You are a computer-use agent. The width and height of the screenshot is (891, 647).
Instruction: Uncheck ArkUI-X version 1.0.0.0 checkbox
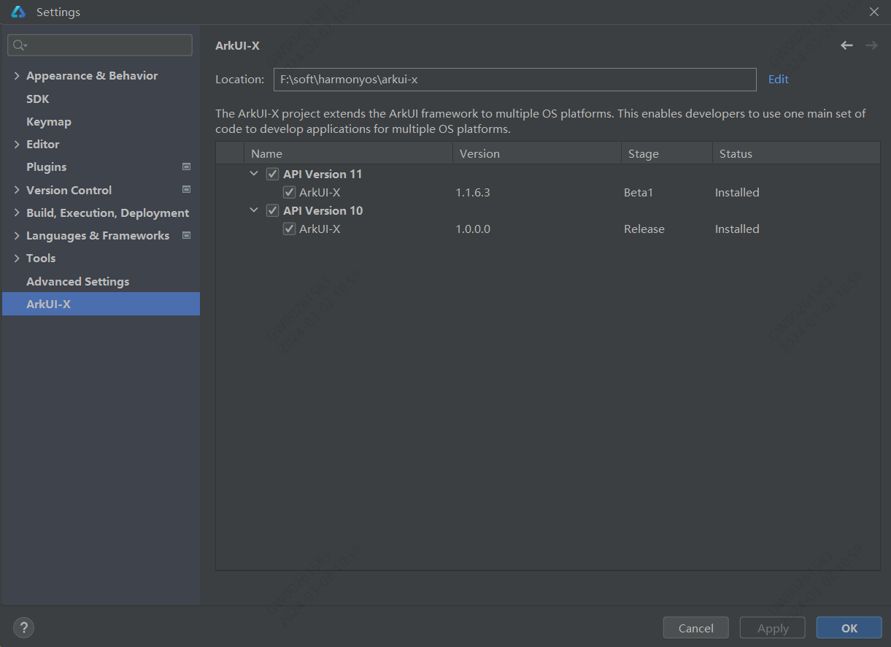[289, 229]
